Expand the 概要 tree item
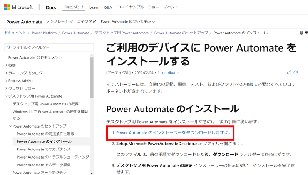 (x=10, y=65)
